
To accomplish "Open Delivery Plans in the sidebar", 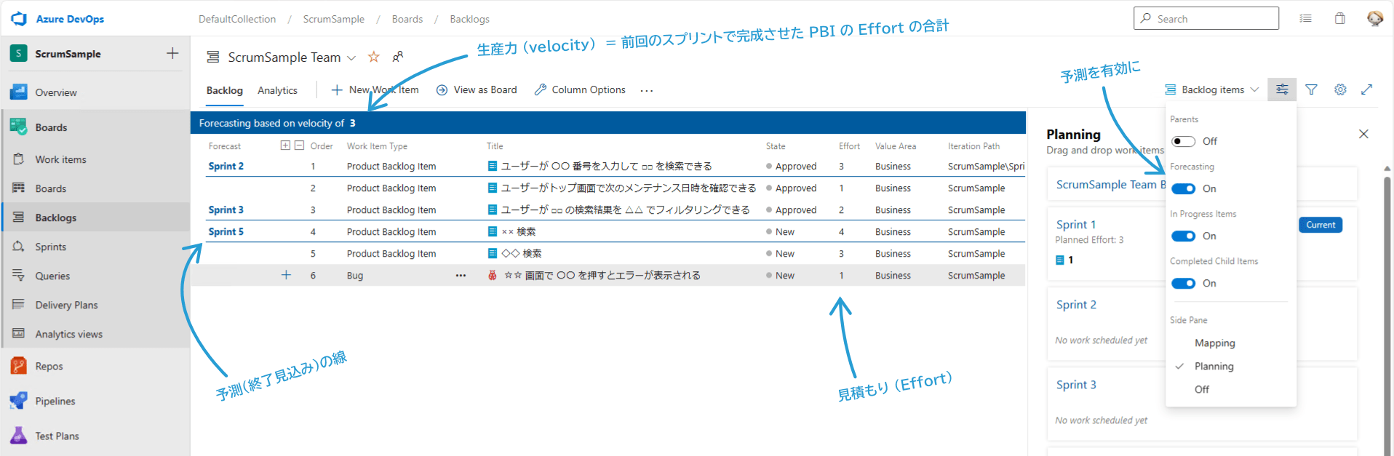I will click(66, 305).
